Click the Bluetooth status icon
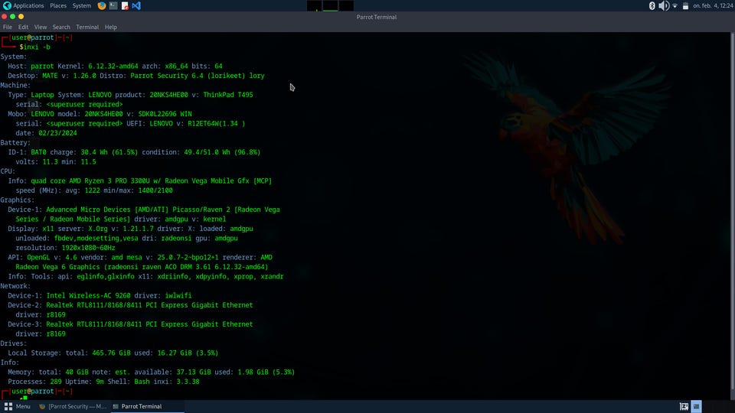 pyautogui.click(x=652, y=5)
